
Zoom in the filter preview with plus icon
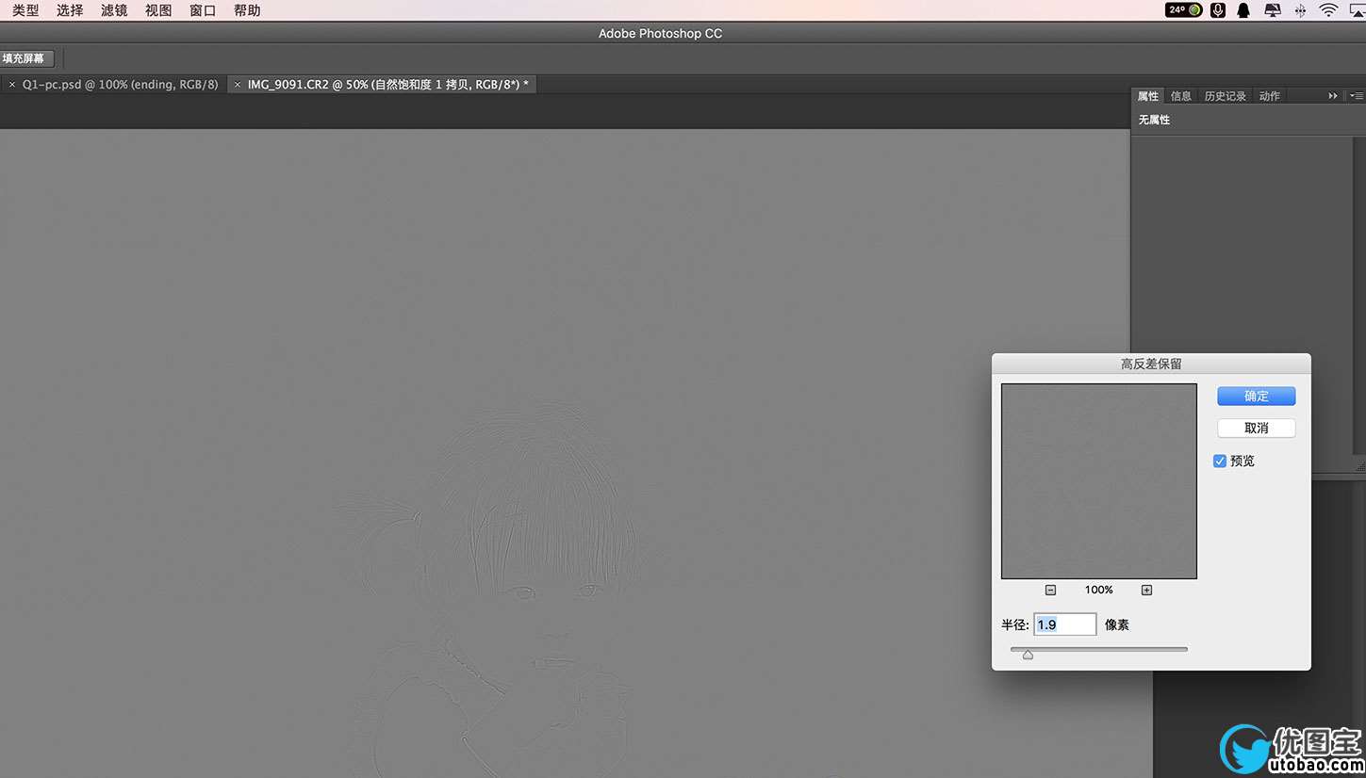tap(1146, 591)
